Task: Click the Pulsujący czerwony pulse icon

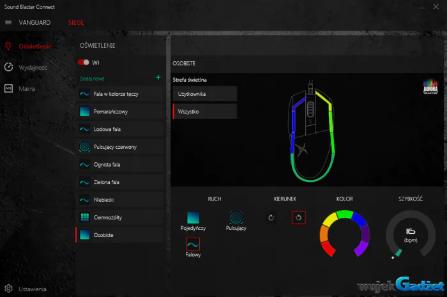Action: click(85, 146)
